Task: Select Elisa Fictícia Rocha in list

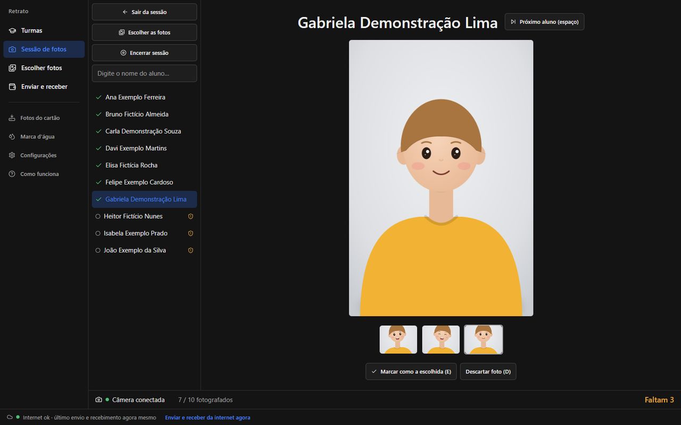Action: click(144, 165)
